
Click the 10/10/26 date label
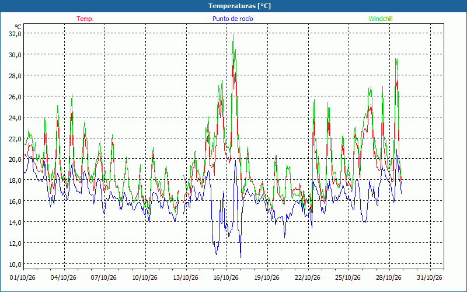(x=145, y=277)
